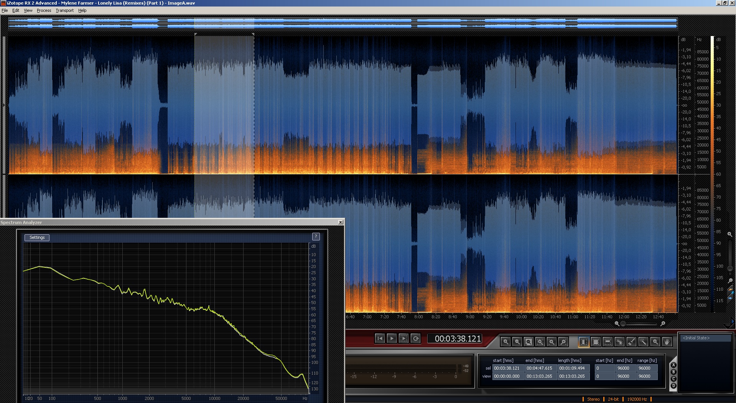This screenshot has width=736, height=403.
Task: Select compare slot C
Action: [x=673, y=379]
